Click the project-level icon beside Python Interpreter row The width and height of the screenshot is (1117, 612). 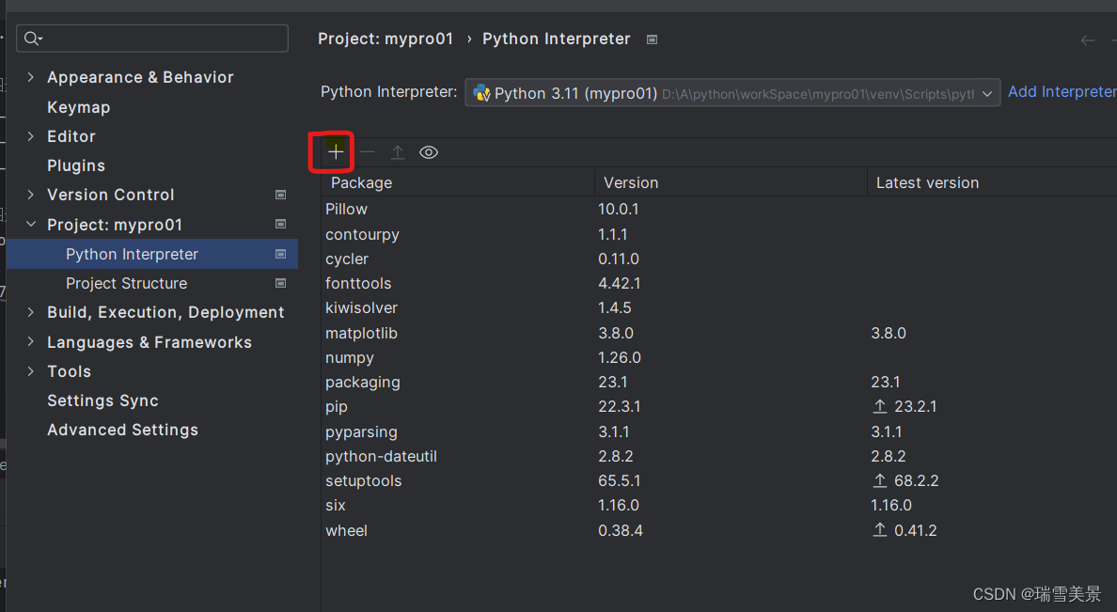pos(281,254)
